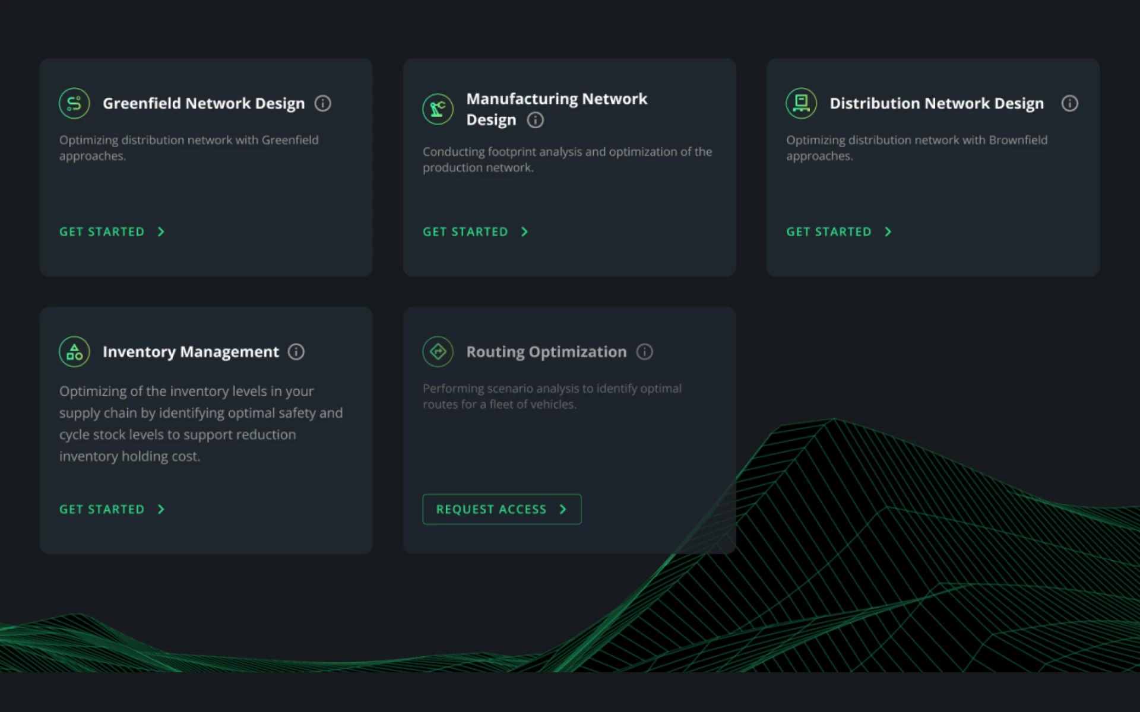The image size is (1140, 712).
Task: Show info for Inventory Management
Action: [x=296, y=352]
